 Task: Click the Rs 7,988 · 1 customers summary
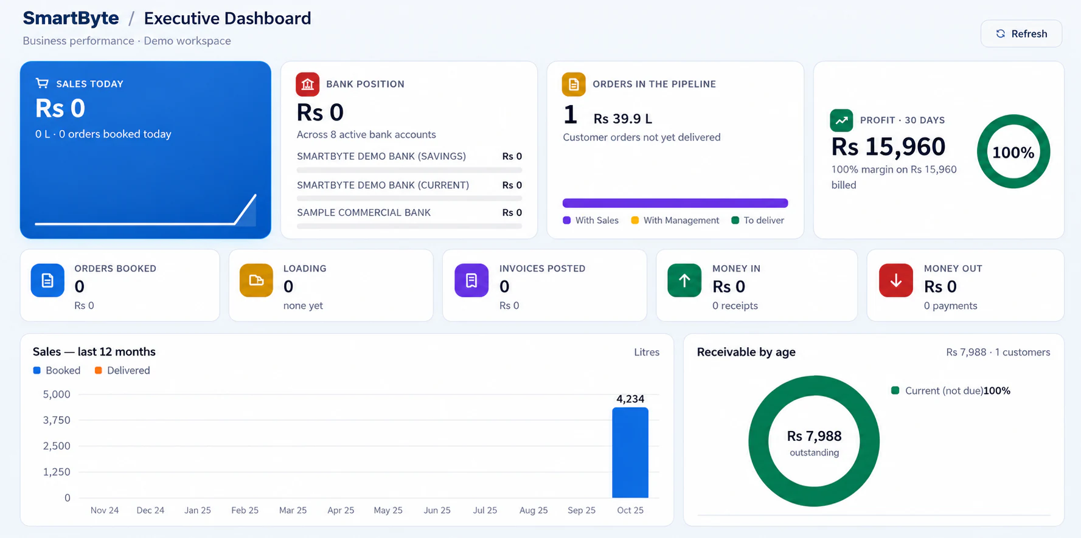[998, 352]
